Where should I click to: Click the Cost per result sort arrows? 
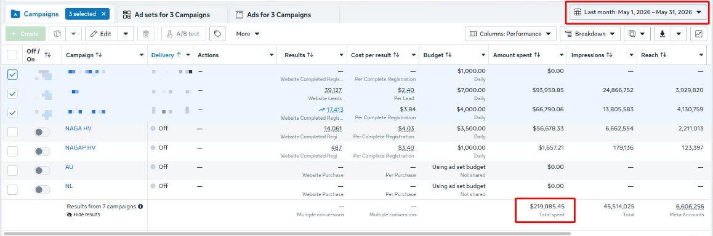[396, 55]
